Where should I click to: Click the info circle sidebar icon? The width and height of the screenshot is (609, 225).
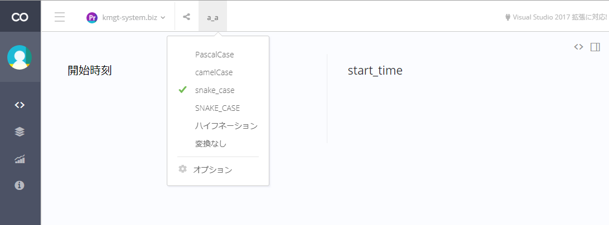20,185
